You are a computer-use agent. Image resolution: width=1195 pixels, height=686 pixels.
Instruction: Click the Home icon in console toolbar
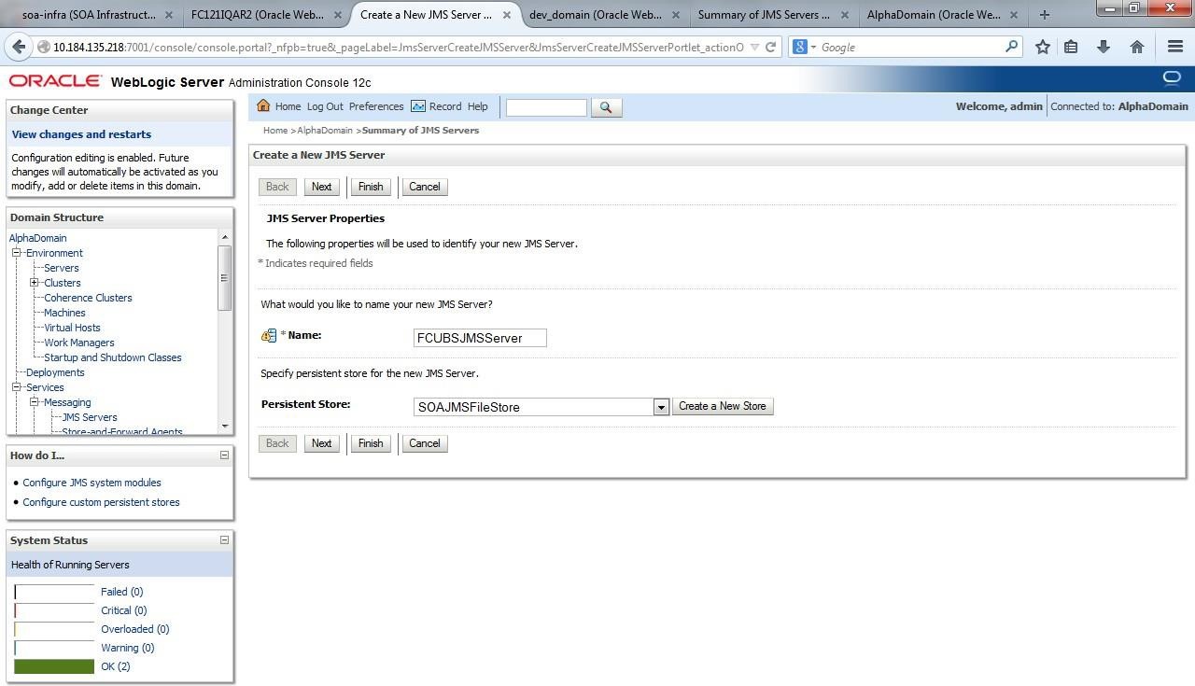point(263,106)
